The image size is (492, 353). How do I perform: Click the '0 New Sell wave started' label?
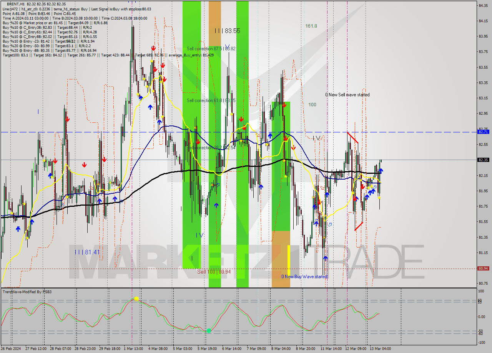tap(346, 95)
